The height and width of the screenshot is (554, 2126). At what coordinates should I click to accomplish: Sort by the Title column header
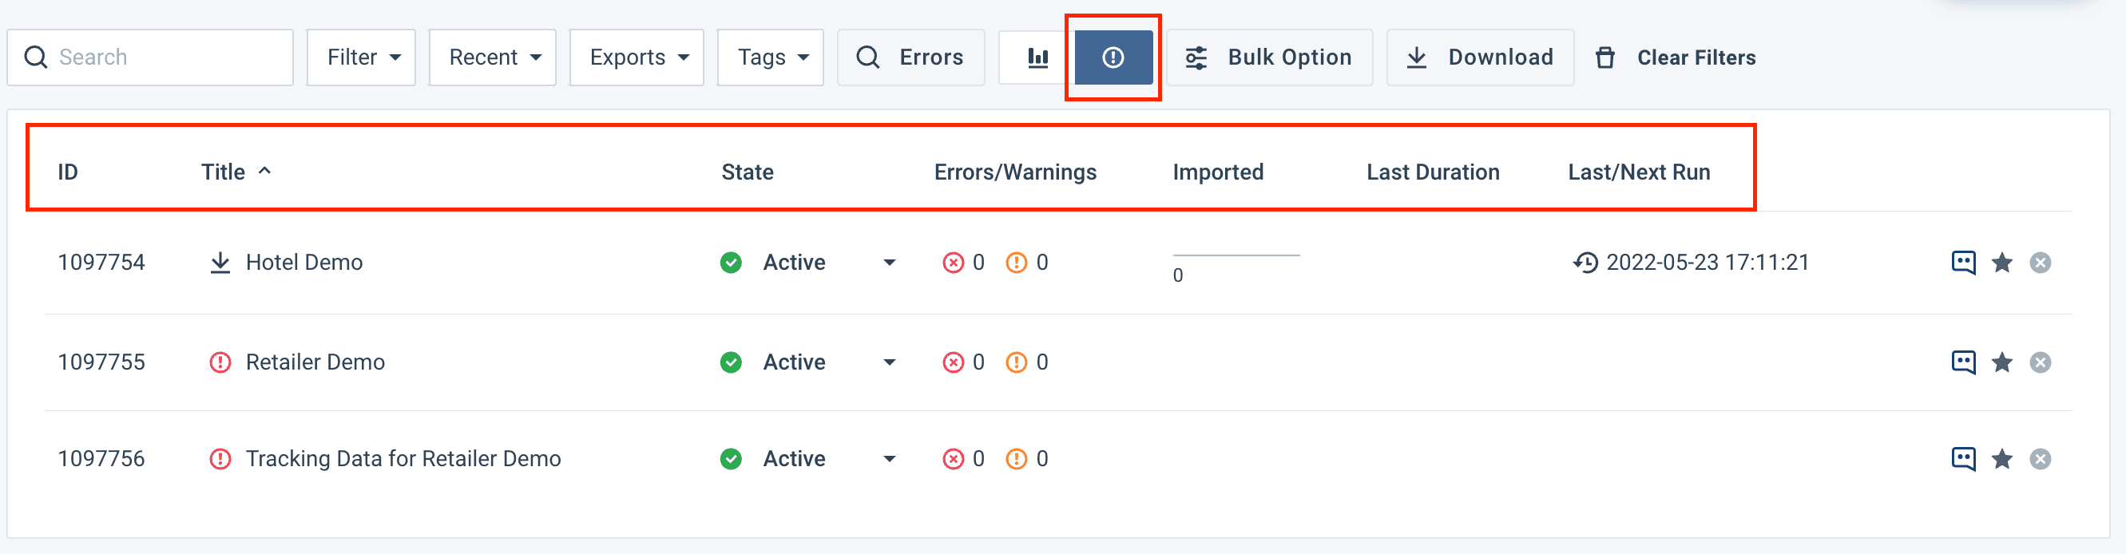pos(224,172)
